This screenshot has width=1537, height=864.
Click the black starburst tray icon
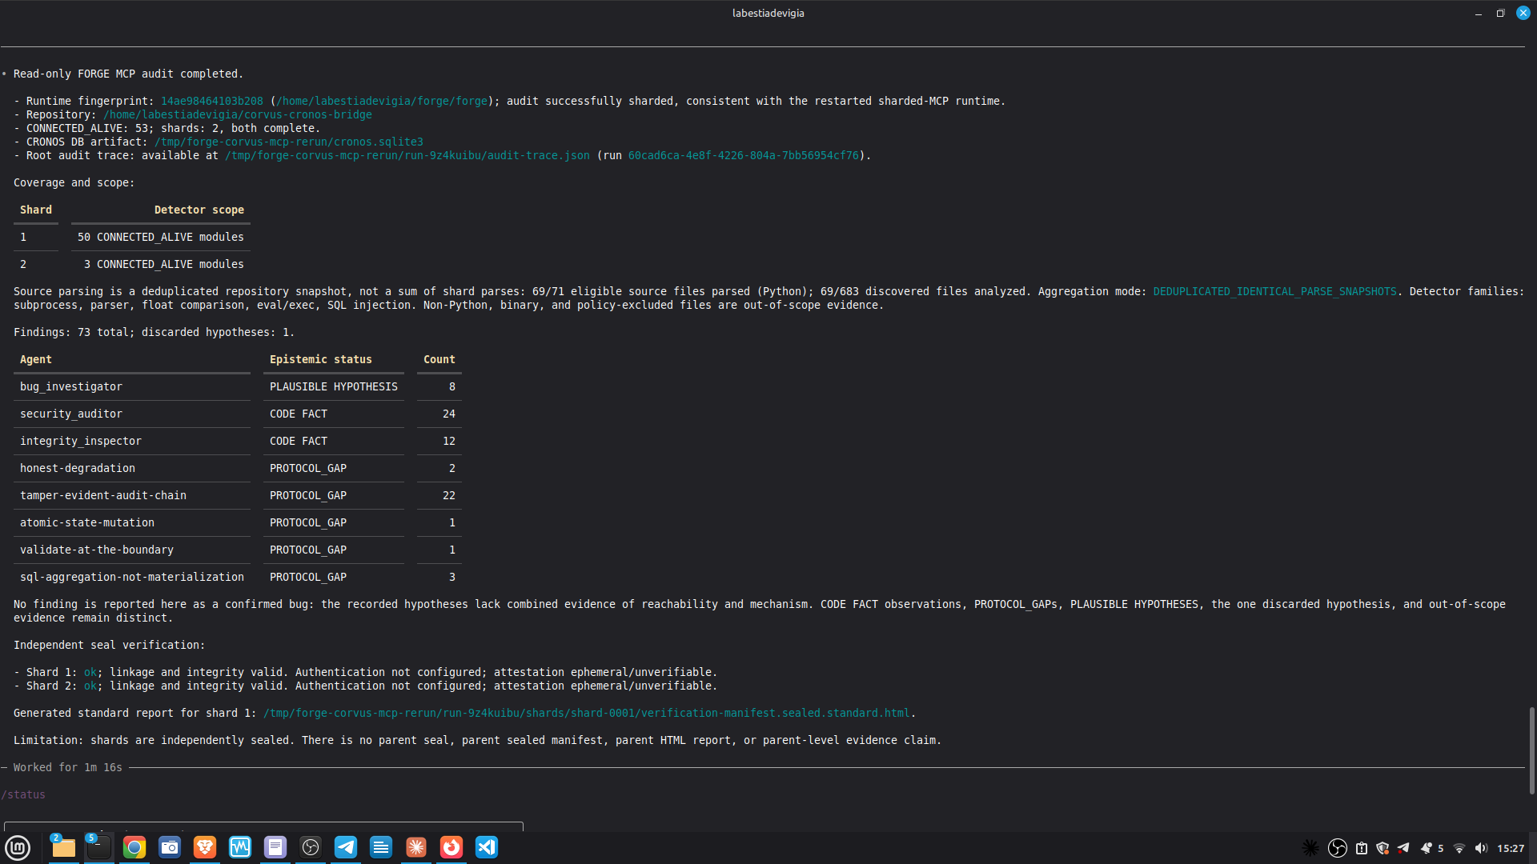coord(1310,848)
